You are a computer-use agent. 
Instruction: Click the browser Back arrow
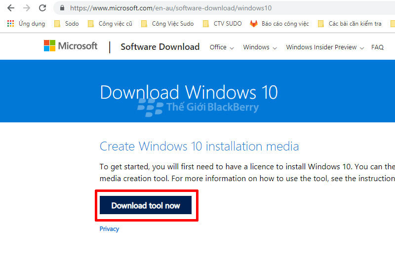(11, 8)
